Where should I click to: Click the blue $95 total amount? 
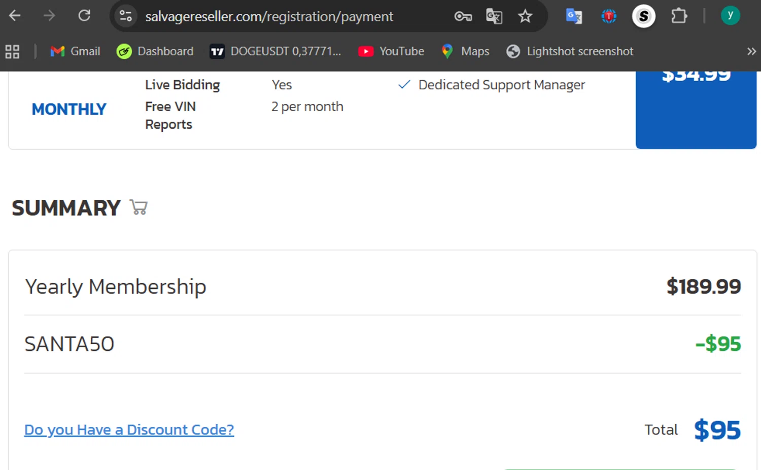717,430
